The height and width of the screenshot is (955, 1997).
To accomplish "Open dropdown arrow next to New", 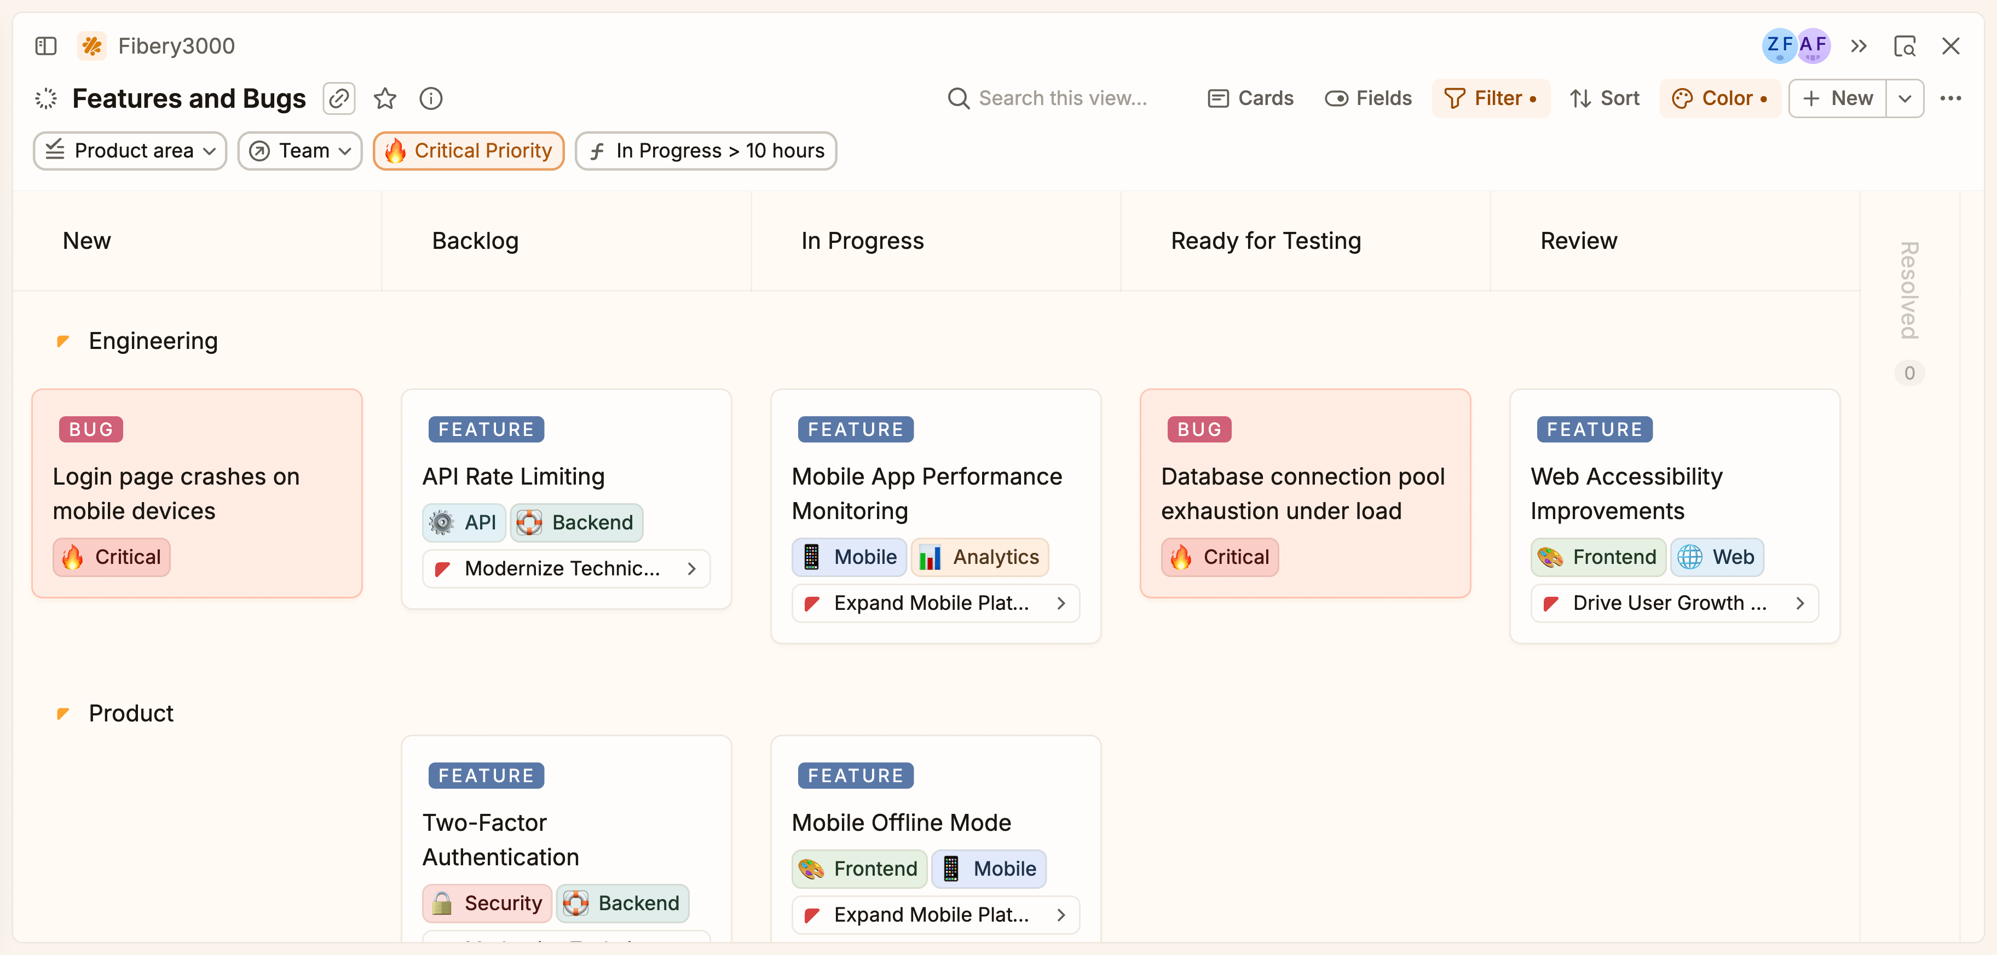I will coord(1904,98).
